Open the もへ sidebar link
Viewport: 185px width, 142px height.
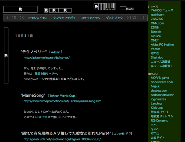[x=154, y=125]
